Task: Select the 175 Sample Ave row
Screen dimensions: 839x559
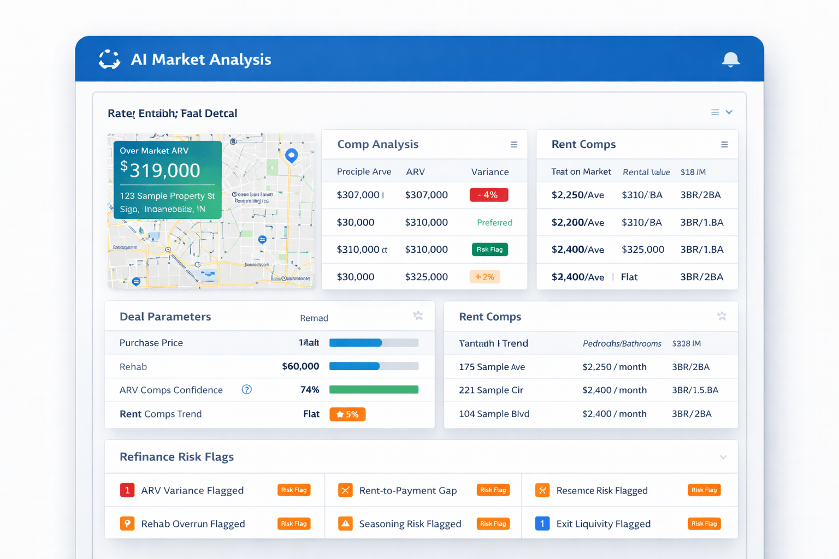Action: [590, 367]
